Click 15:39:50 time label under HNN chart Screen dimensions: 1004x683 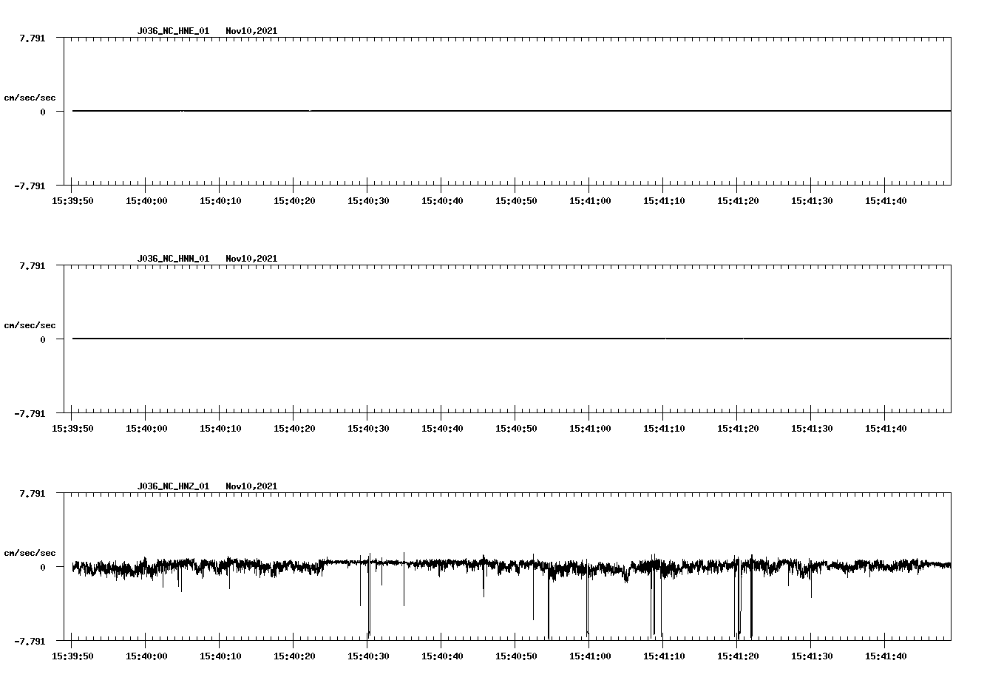[x=72, y=429]
